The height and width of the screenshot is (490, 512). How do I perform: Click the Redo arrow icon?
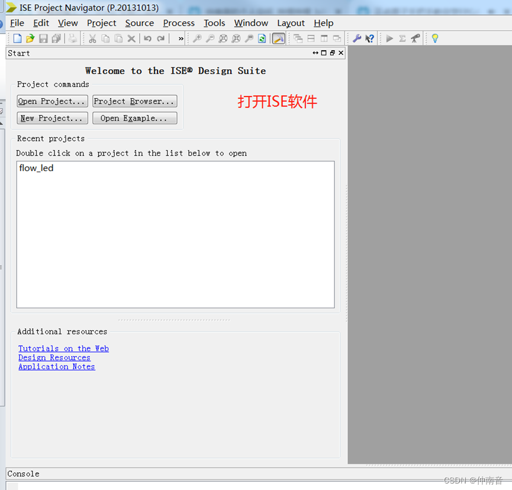pyautogui.click(x=160, y=38)
